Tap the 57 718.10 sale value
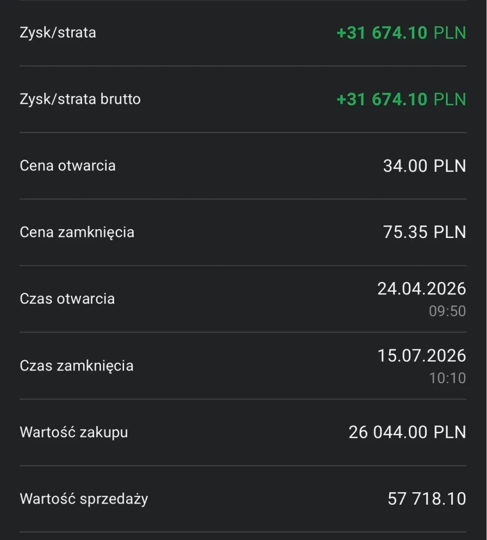 point(427,499)
